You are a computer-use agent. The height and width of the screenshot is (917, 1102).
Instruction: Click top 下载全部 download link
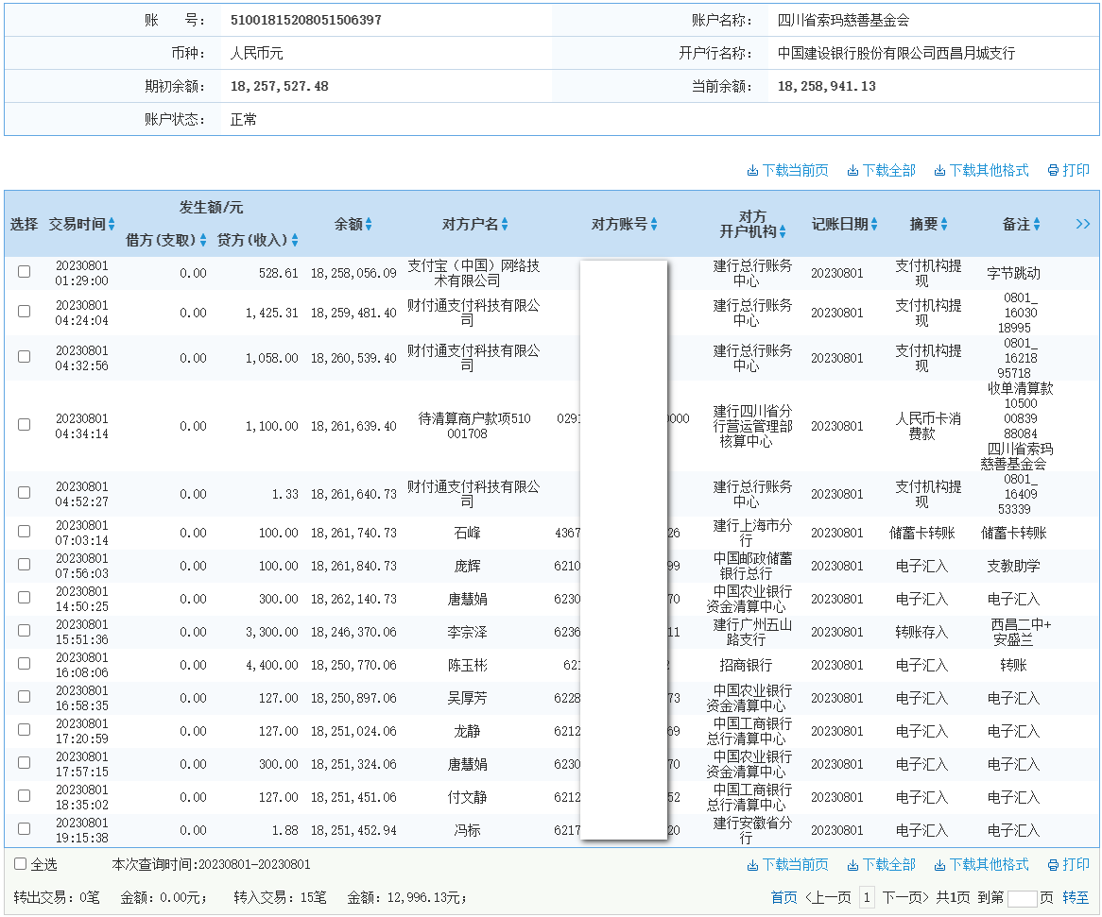click(882, 171)
